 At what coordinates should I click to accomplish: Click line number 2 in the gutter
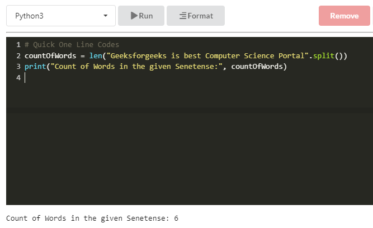(18, 55)
